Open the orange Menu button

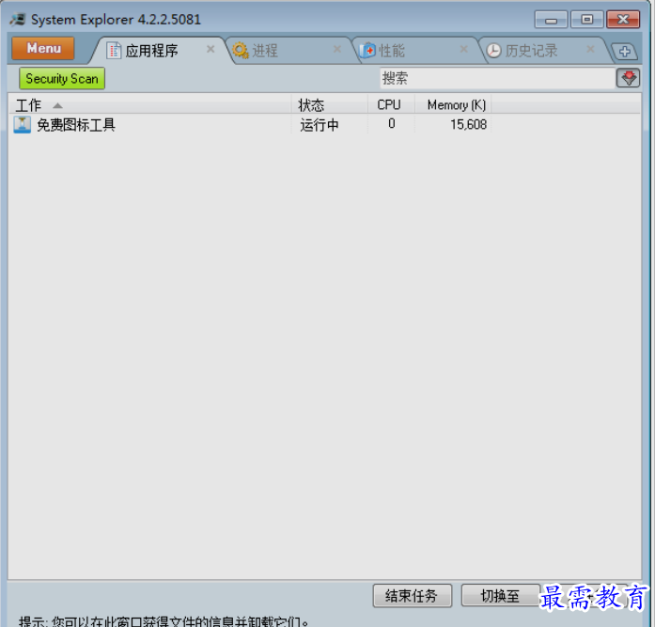tap(43, 49)
